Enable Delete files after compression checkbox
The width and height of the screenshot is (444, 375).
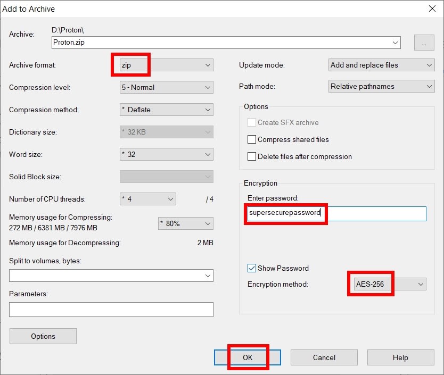click(x=252, y=156)
